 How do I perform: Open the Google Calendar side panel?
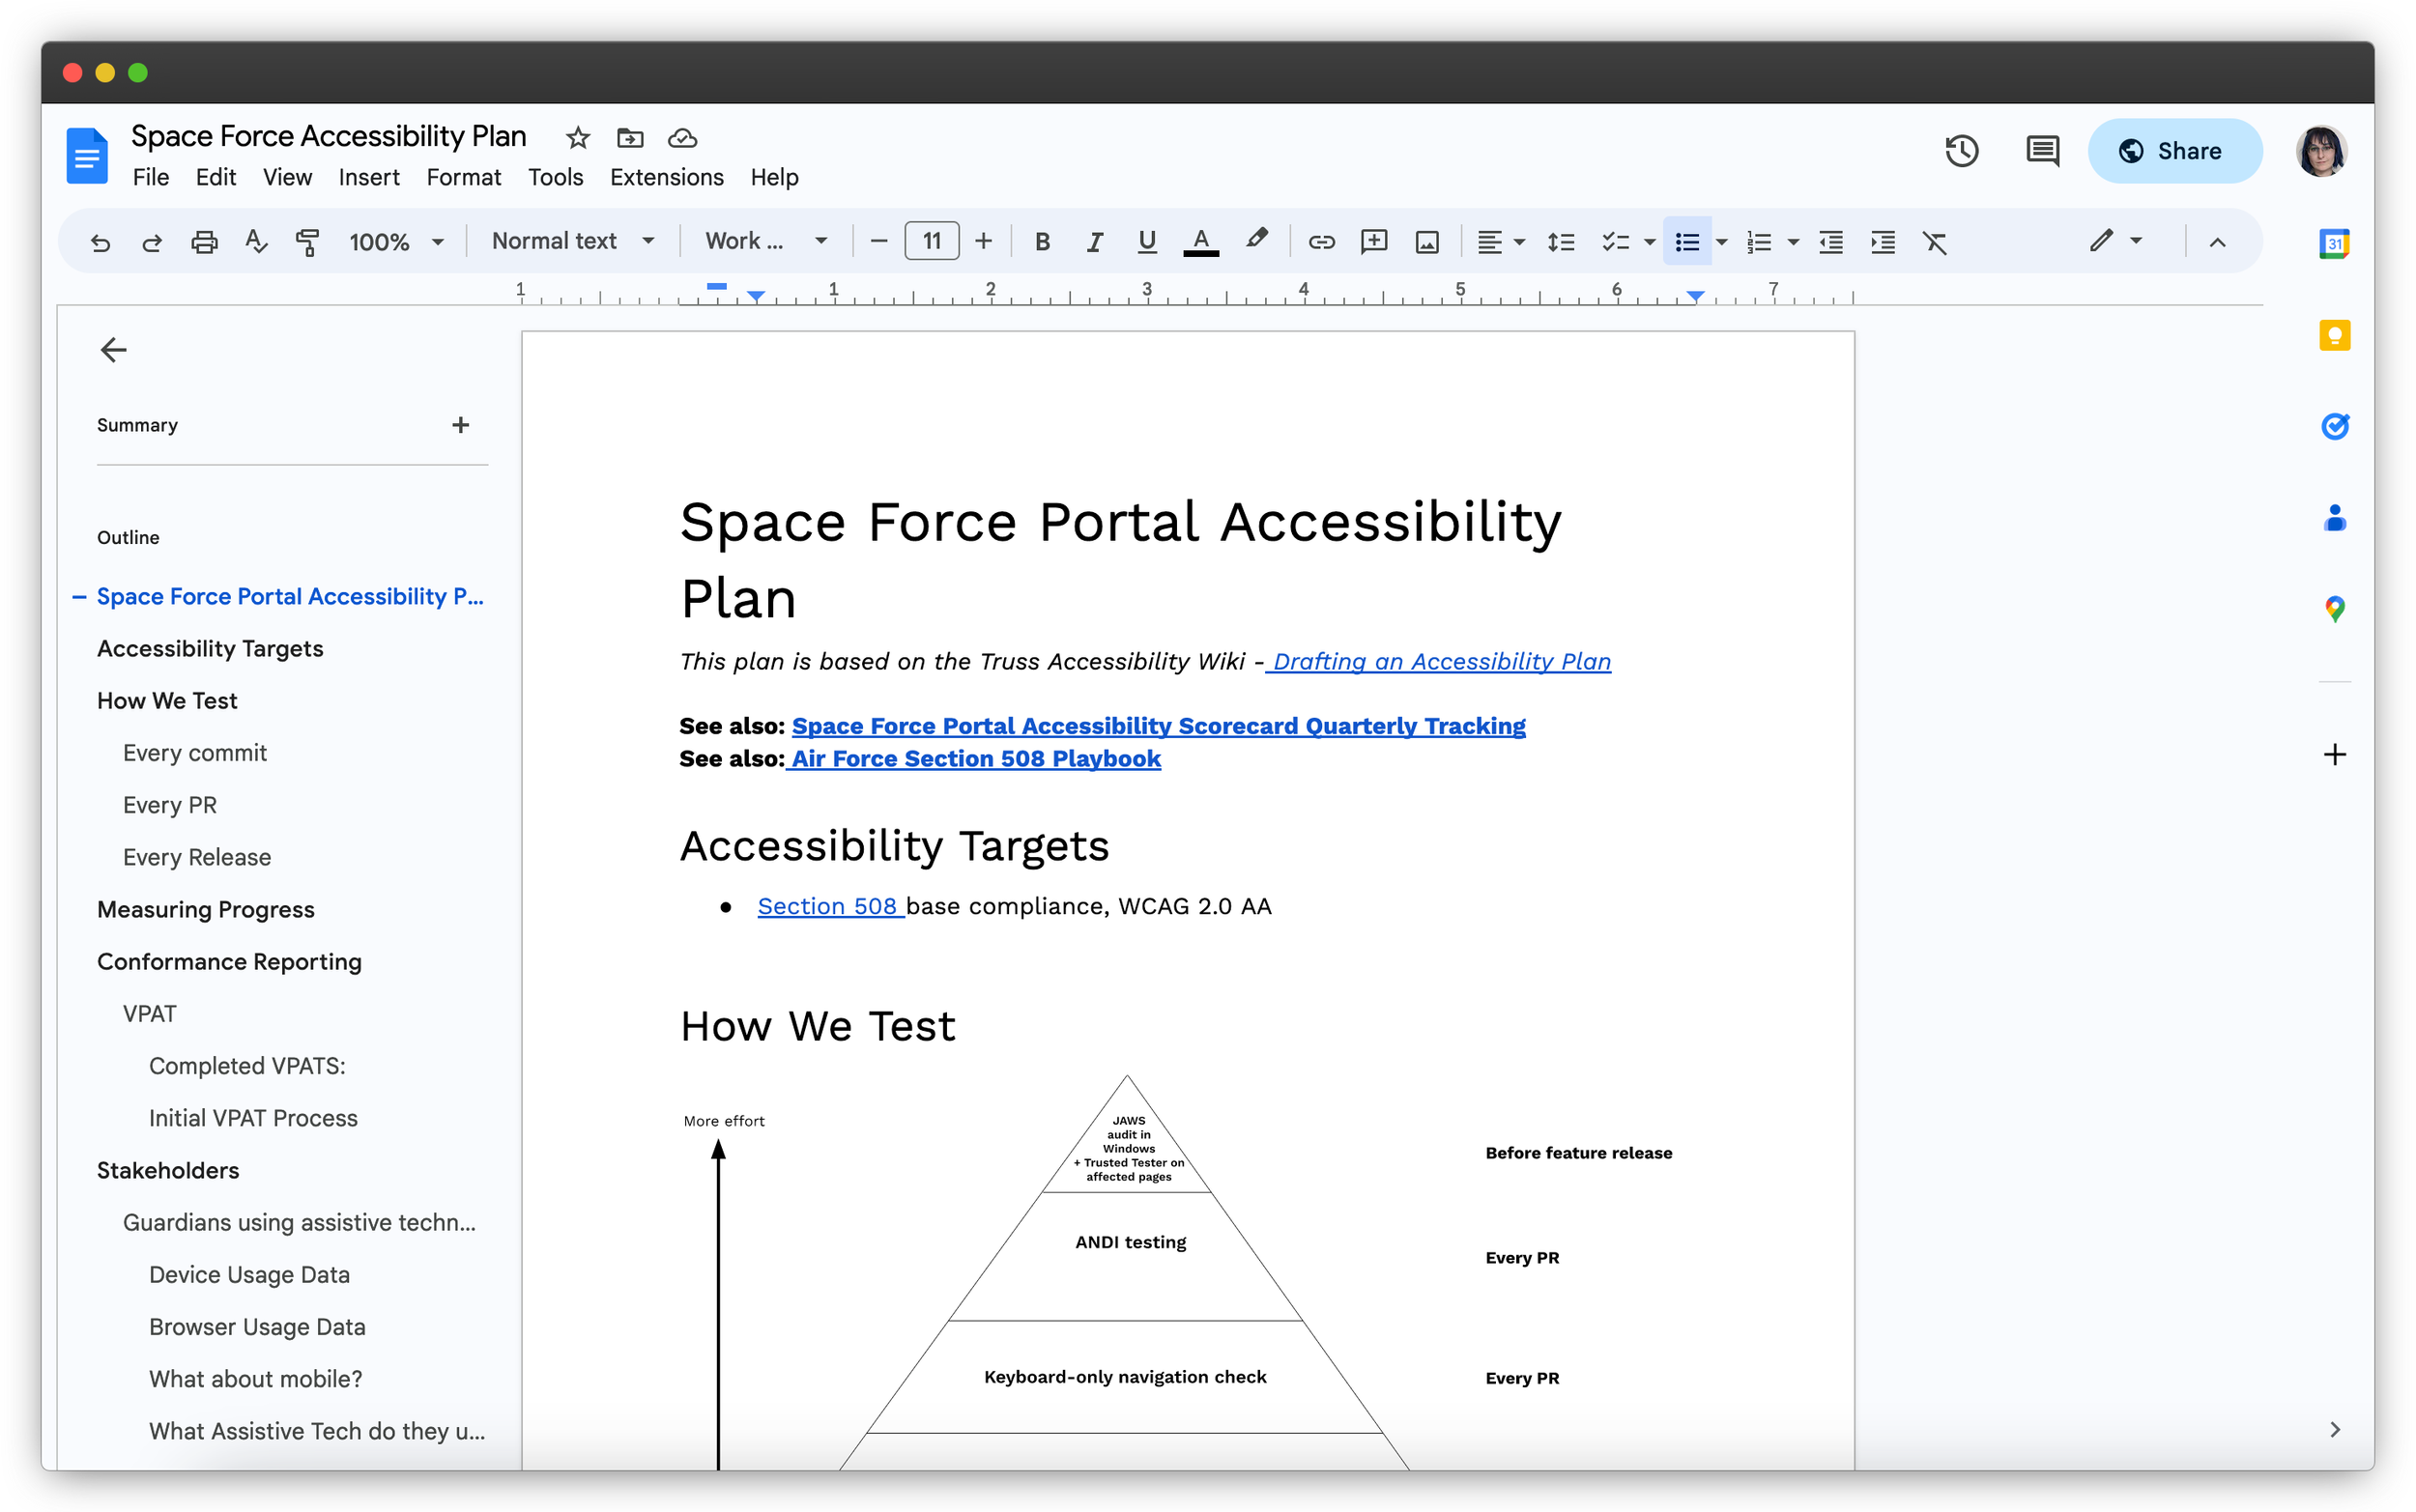(2335, 243)
